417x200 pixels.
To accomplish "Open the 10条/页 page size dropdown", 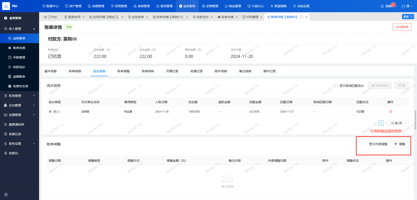I will tap(399, 123).
